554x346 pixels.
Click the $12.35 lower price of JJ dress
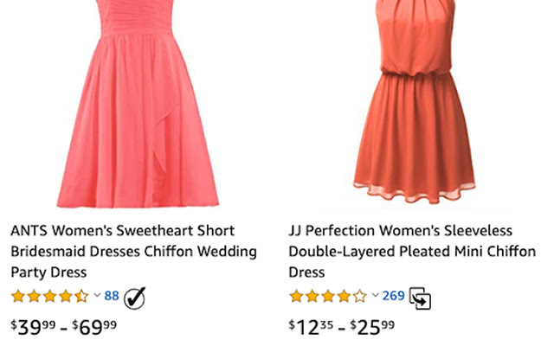coord(312,327)
